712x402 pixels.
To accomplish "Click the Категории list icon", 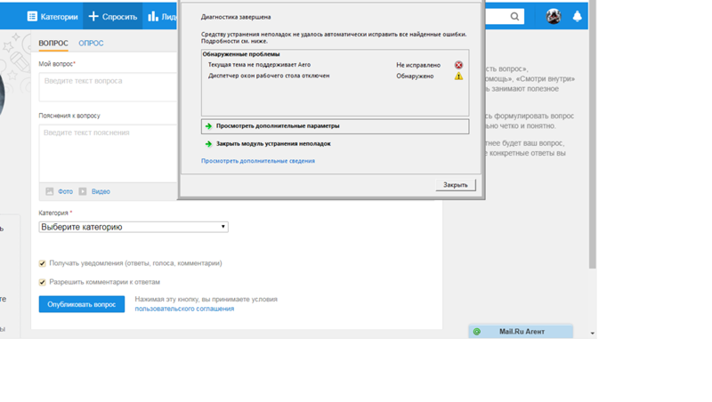I will pos(32,17).
